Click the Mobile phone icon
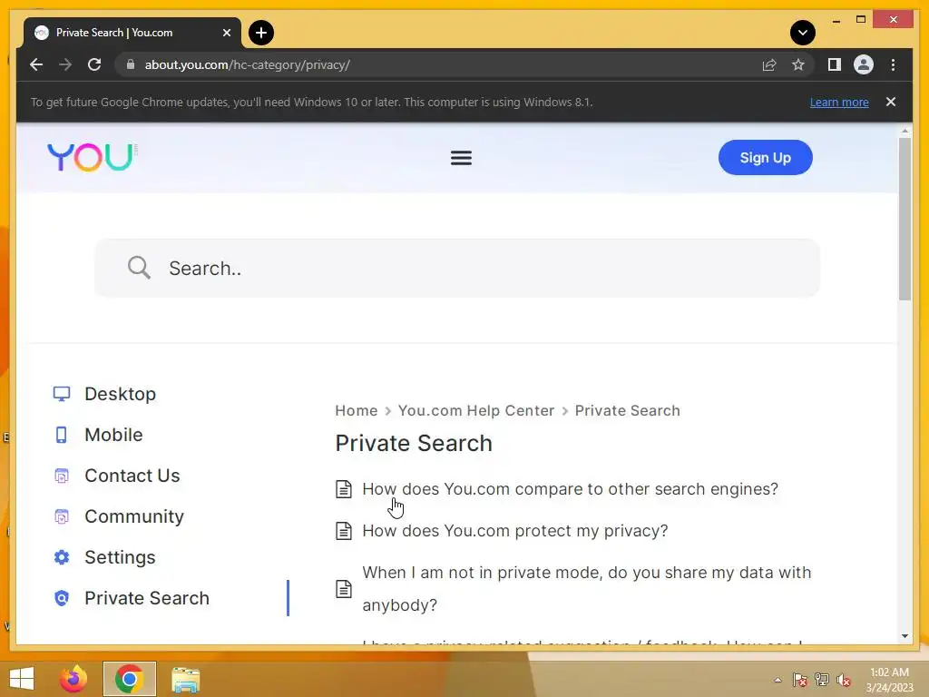Image resolution: width=929 pixels, height=697 pixels. point(62,435)
